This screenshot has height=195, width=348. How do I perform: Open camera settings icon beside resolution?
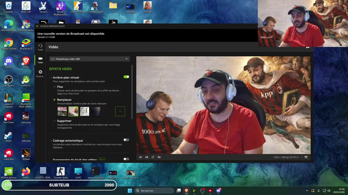click(x=306, y=157)
